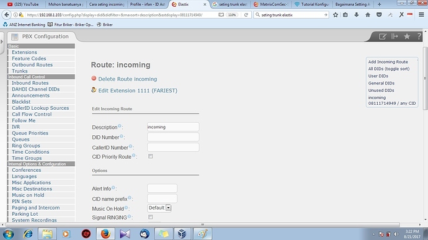428x240 pixels.
Task: Toggle CID Priority Route checkbox
Action: click(150, 156)
